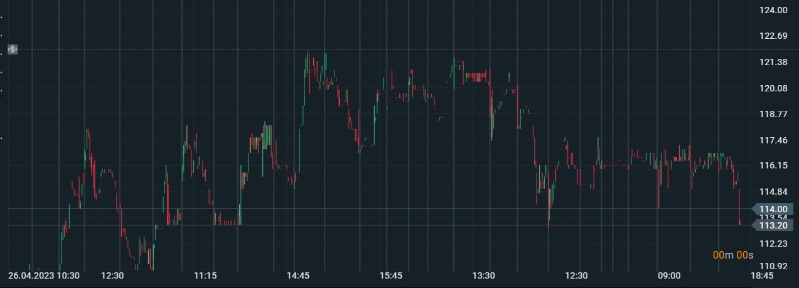Click the 114.84 price axis label
The width and height of the screenshot is (799, 288).
[x=773, y=192]
